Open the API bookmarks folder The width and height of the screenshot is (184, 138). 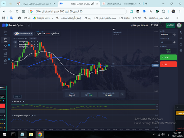[x=137, y=18]
